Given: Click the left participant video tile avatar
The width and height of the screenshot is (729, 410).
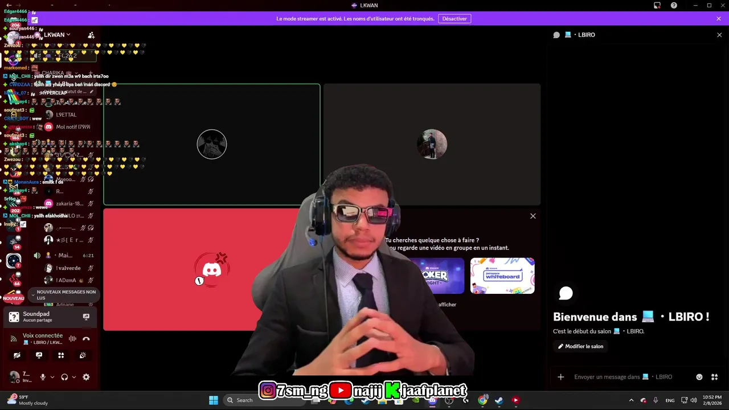Looking at the screenshot, I should pyautogui.click(x=212, y=145).
